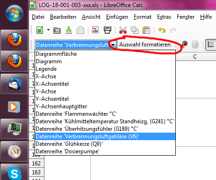This screenshot has width=216, height=180.
Task: Open the chart type icon
Action: click(x=184, y=45)
